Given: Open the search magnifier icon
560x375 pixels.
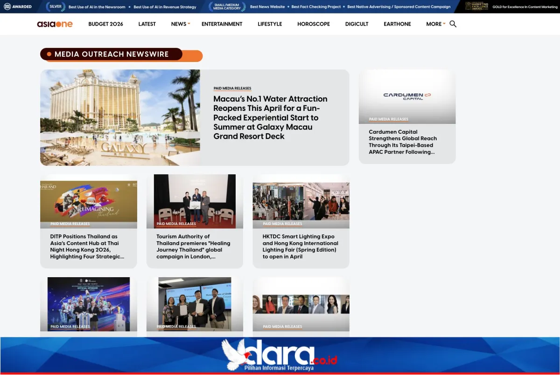Looking at the screenshot, I should 453,24.
